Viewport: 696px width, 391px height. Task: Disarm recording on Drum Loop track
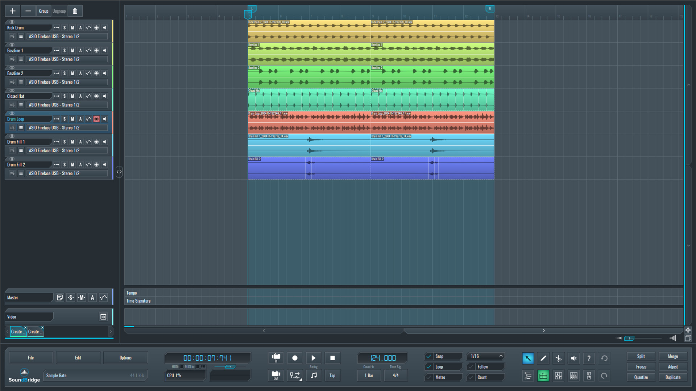point(96,119)
